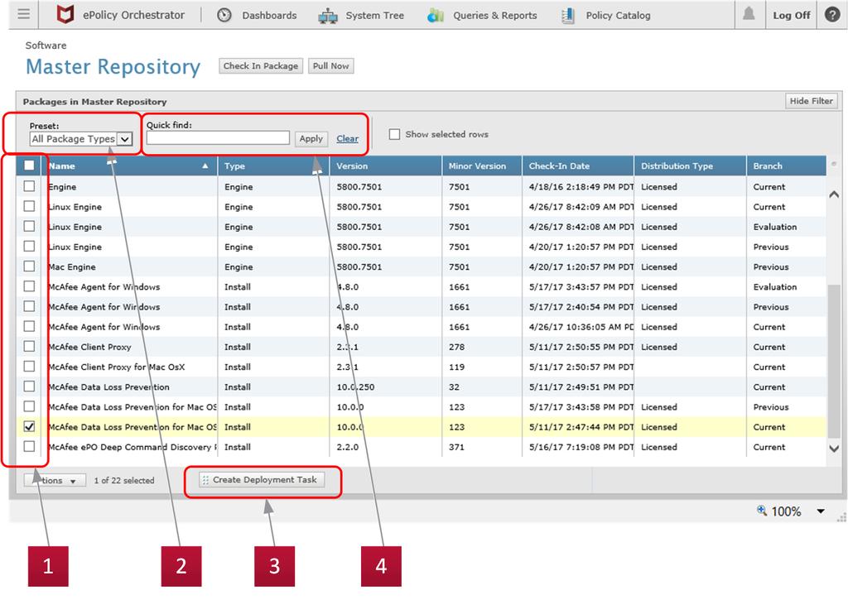
Task: Open System Tree via its network icon
Action: point(328,16)
